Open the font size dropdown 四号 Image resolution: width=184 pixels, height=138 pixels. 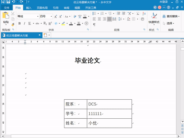tap(45, 17)
